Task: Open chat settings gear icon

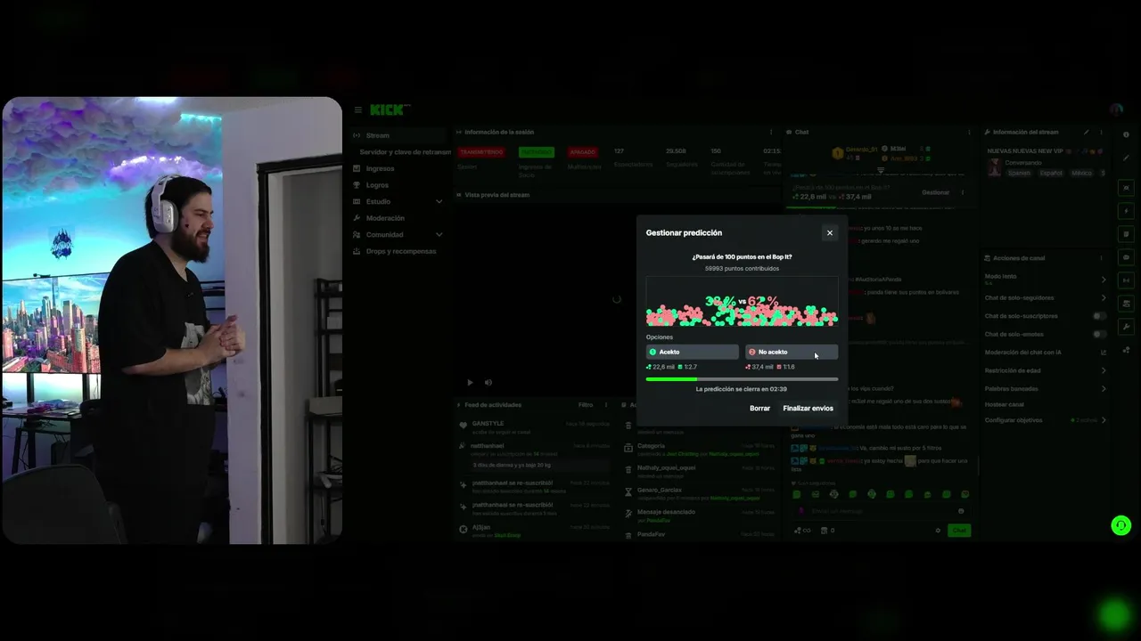Action: pos(938,531)
